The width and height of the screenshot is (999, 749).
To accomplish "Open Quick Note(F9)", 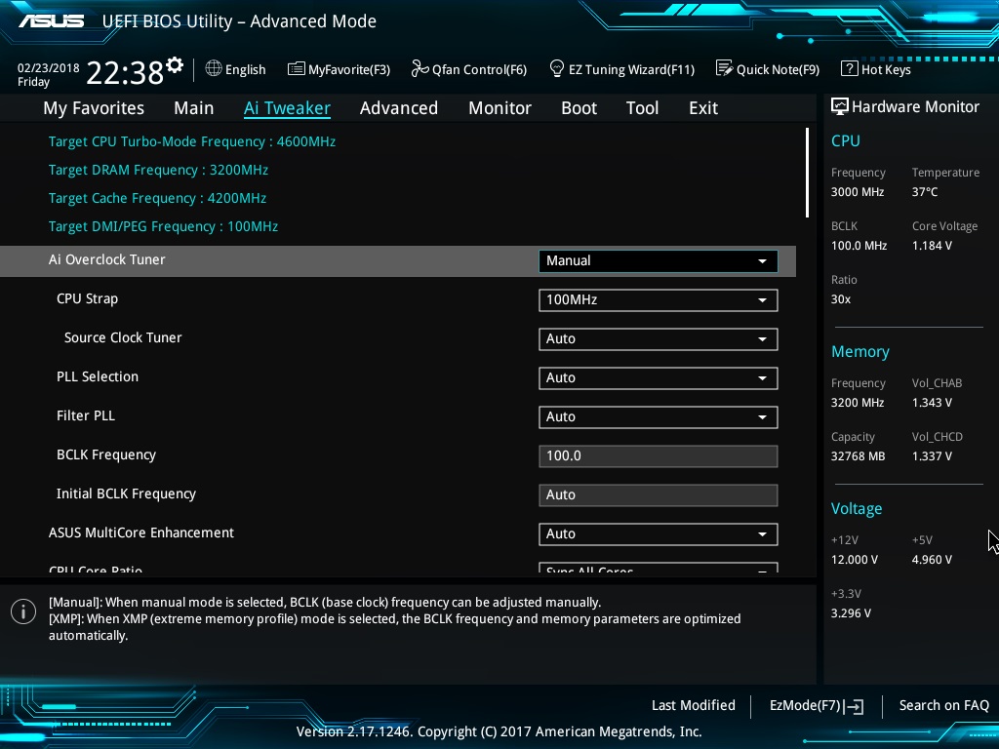I will coord(768,69).
